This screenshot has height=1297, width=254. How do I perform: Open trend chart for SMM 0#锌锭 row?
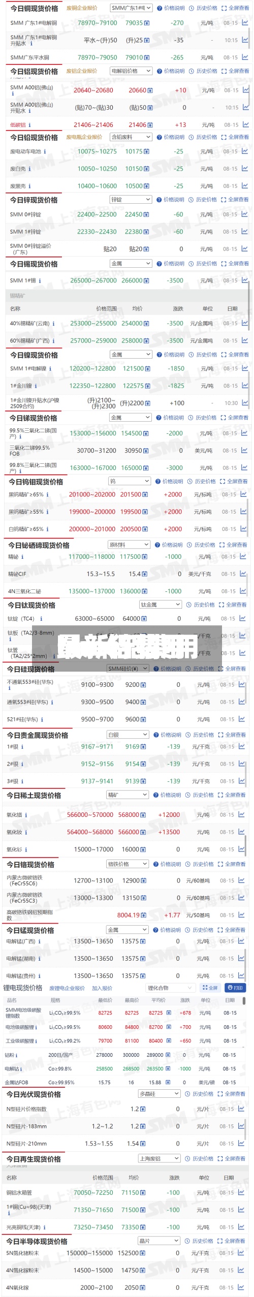245,214
